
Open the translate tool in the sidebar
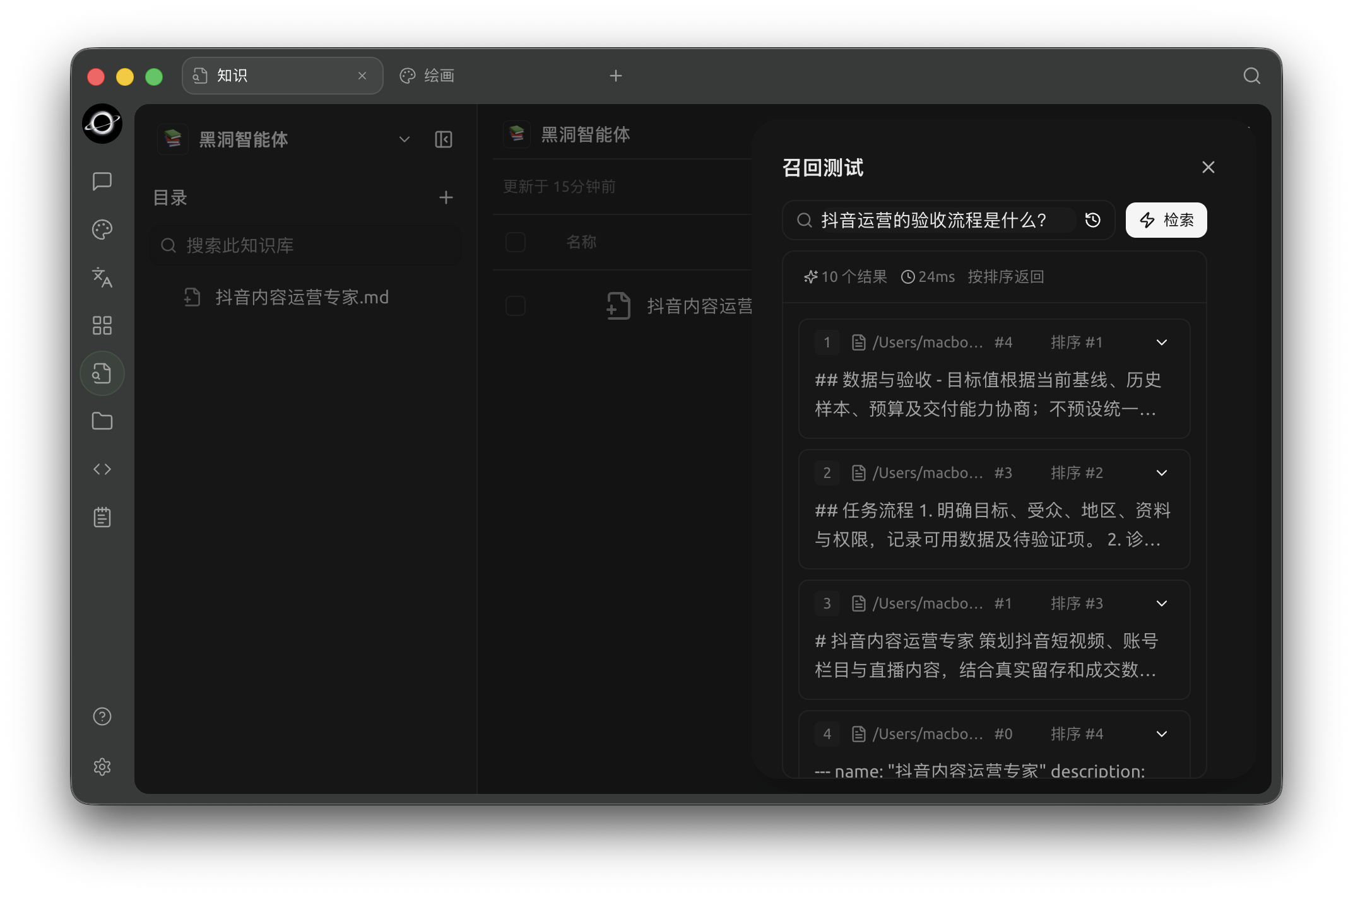[x=102, y=277]
